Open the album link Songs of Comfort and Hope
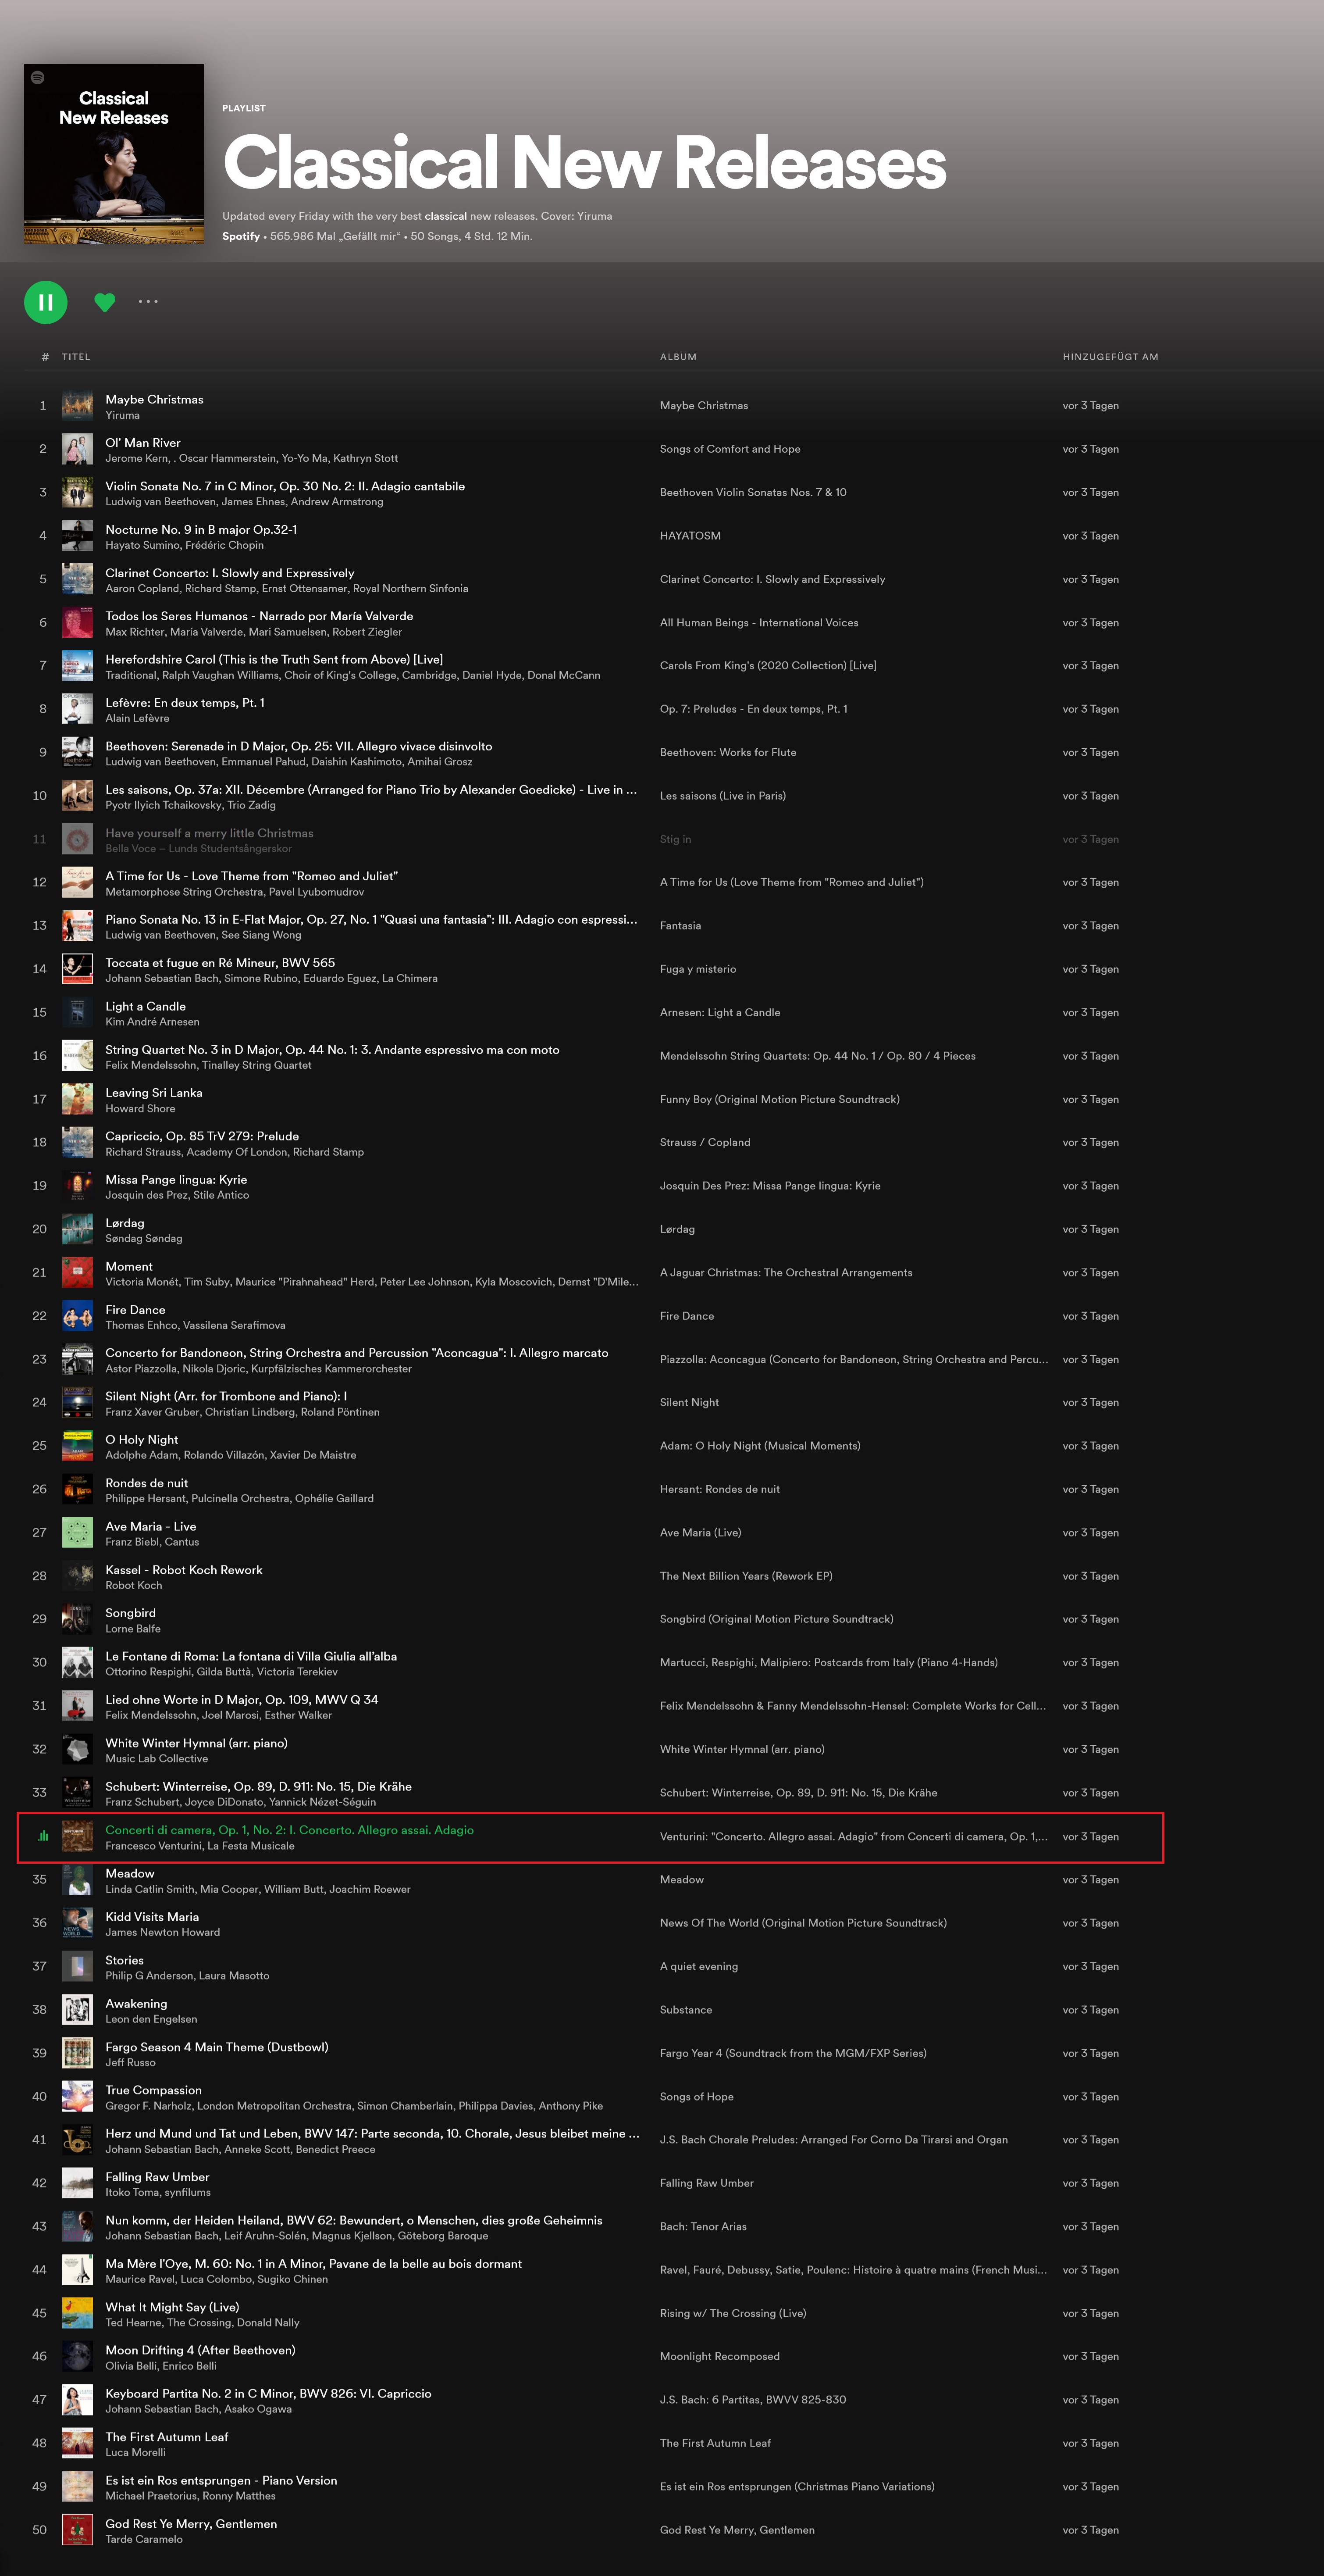The image size is (1324, 2576). click(x=730, y=449)
